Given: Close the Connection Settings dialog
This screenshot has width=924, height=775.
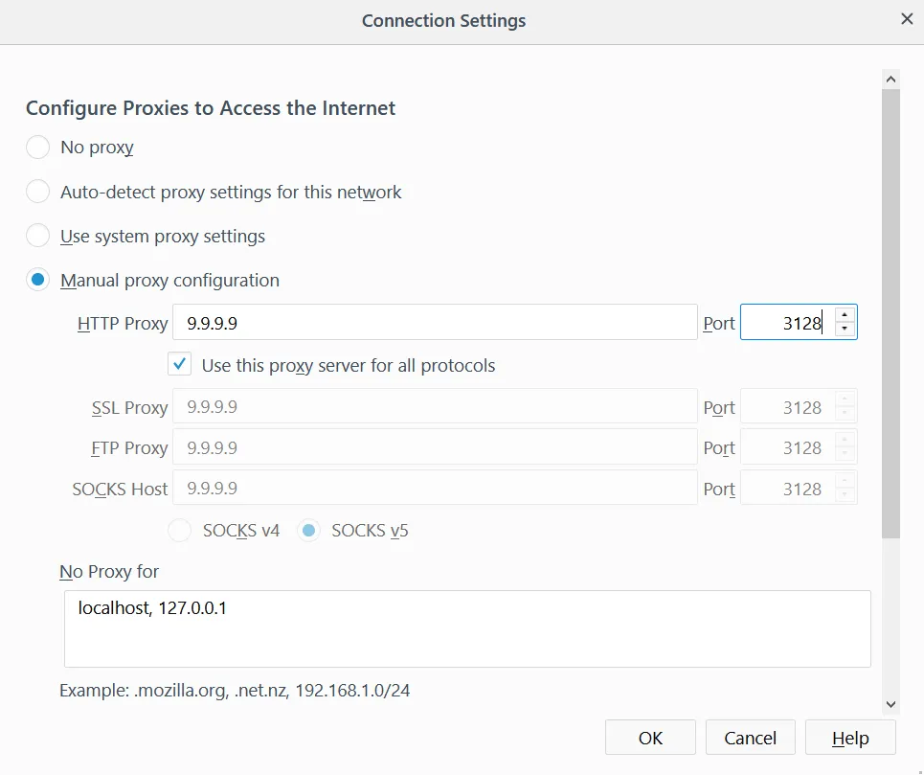Looking at the screenshot, I should pyautogui.click(x=907, y=19).
